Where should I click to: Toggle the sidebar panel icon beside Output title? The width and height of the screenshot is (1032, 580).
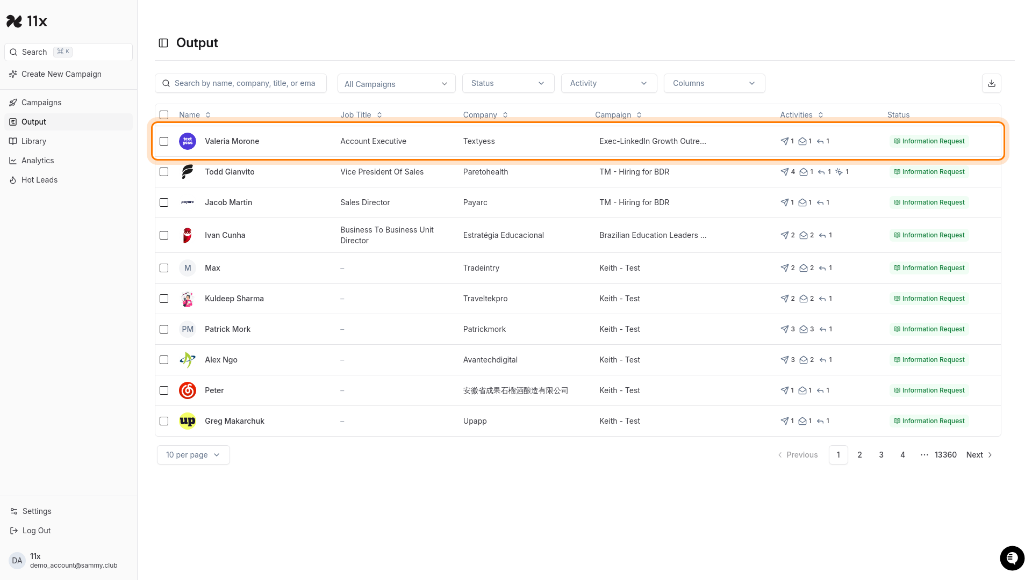pyautogui.click(x=163, y=43)
